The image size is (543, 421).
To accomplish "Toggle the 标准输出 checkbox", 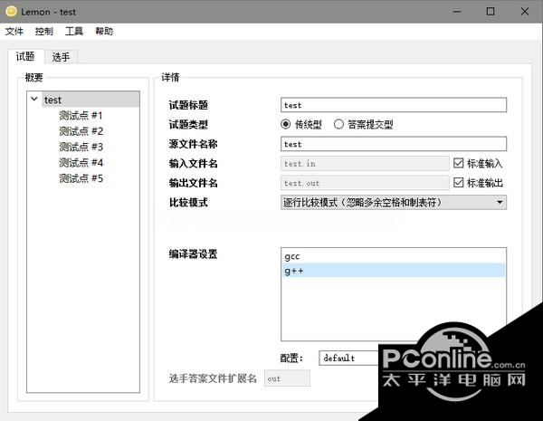I will click(x=478, y=183).
